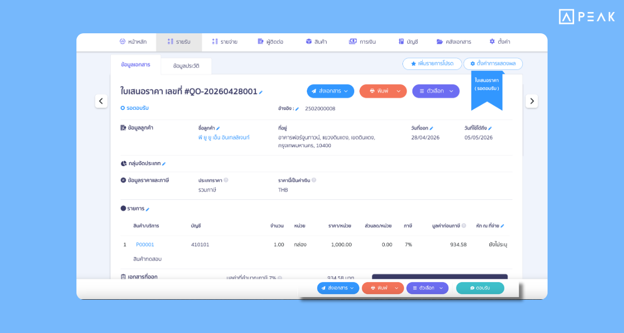Edit the quotation number pencil icon
The image size is (624, 333).
(261, 92)
